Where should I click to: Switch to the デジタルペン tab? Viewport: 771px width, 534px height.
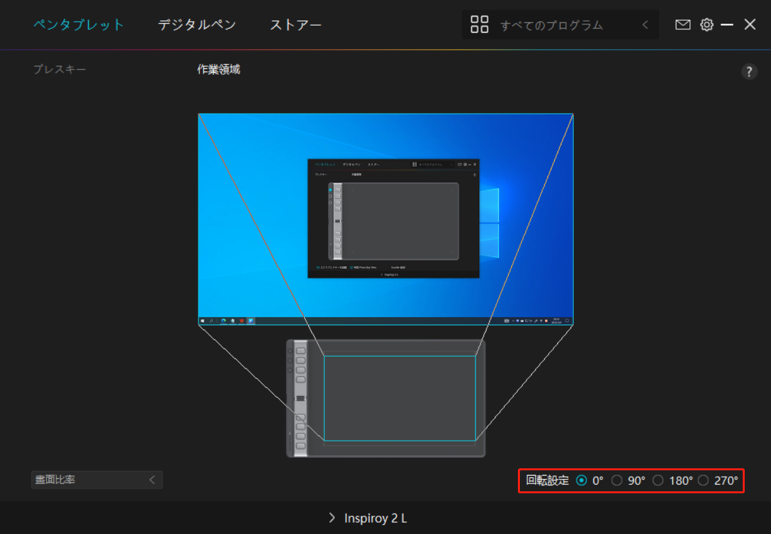tap(196, 24)
